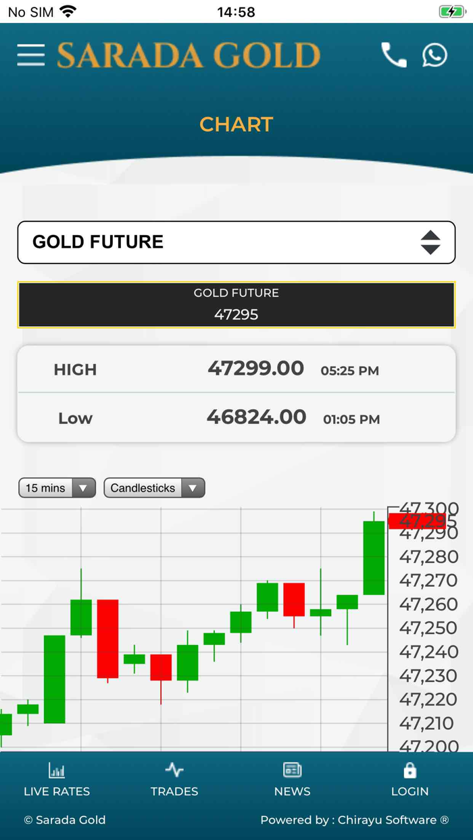
Task: Tap the CHART page heading
Action: (236, 124)
